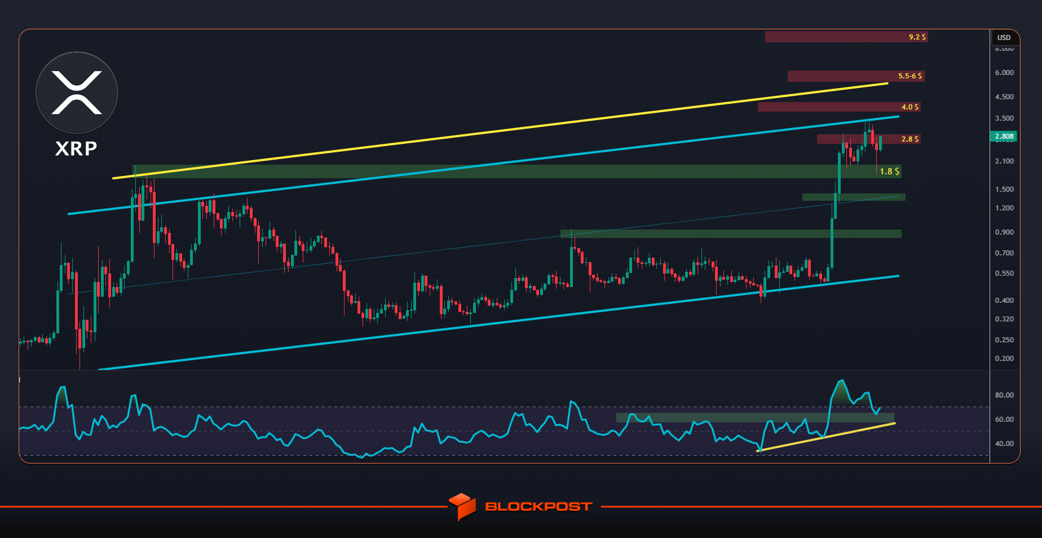Screen dimensions: 1042x538
Task: Select the lower cyan channel line
Action: pos(498,323)
